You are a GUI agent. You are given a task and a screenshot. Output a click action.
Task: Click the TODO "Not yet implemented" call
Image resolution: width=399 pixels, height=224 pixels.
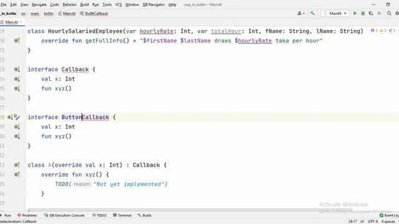click(x=111, y=184)
